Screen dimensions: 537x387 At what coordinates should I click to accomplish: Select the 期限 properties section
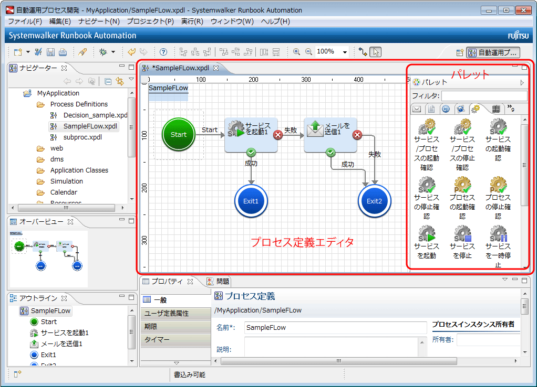coord(175,327)
